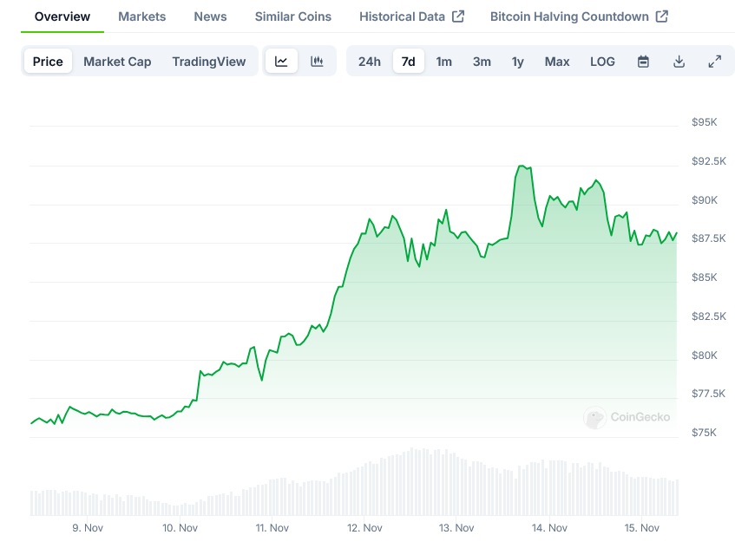Switch to line chart view
The image size is (735, 548).
click(281, 62)
